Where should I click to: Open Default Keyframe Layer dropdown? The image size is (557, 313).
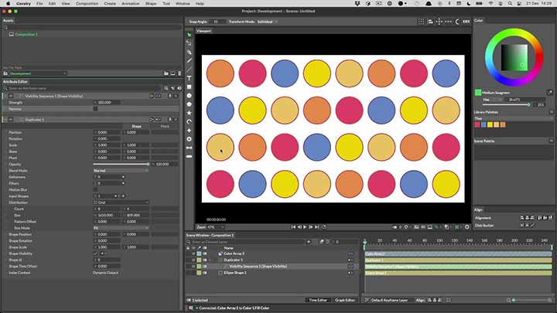point(389,300)
